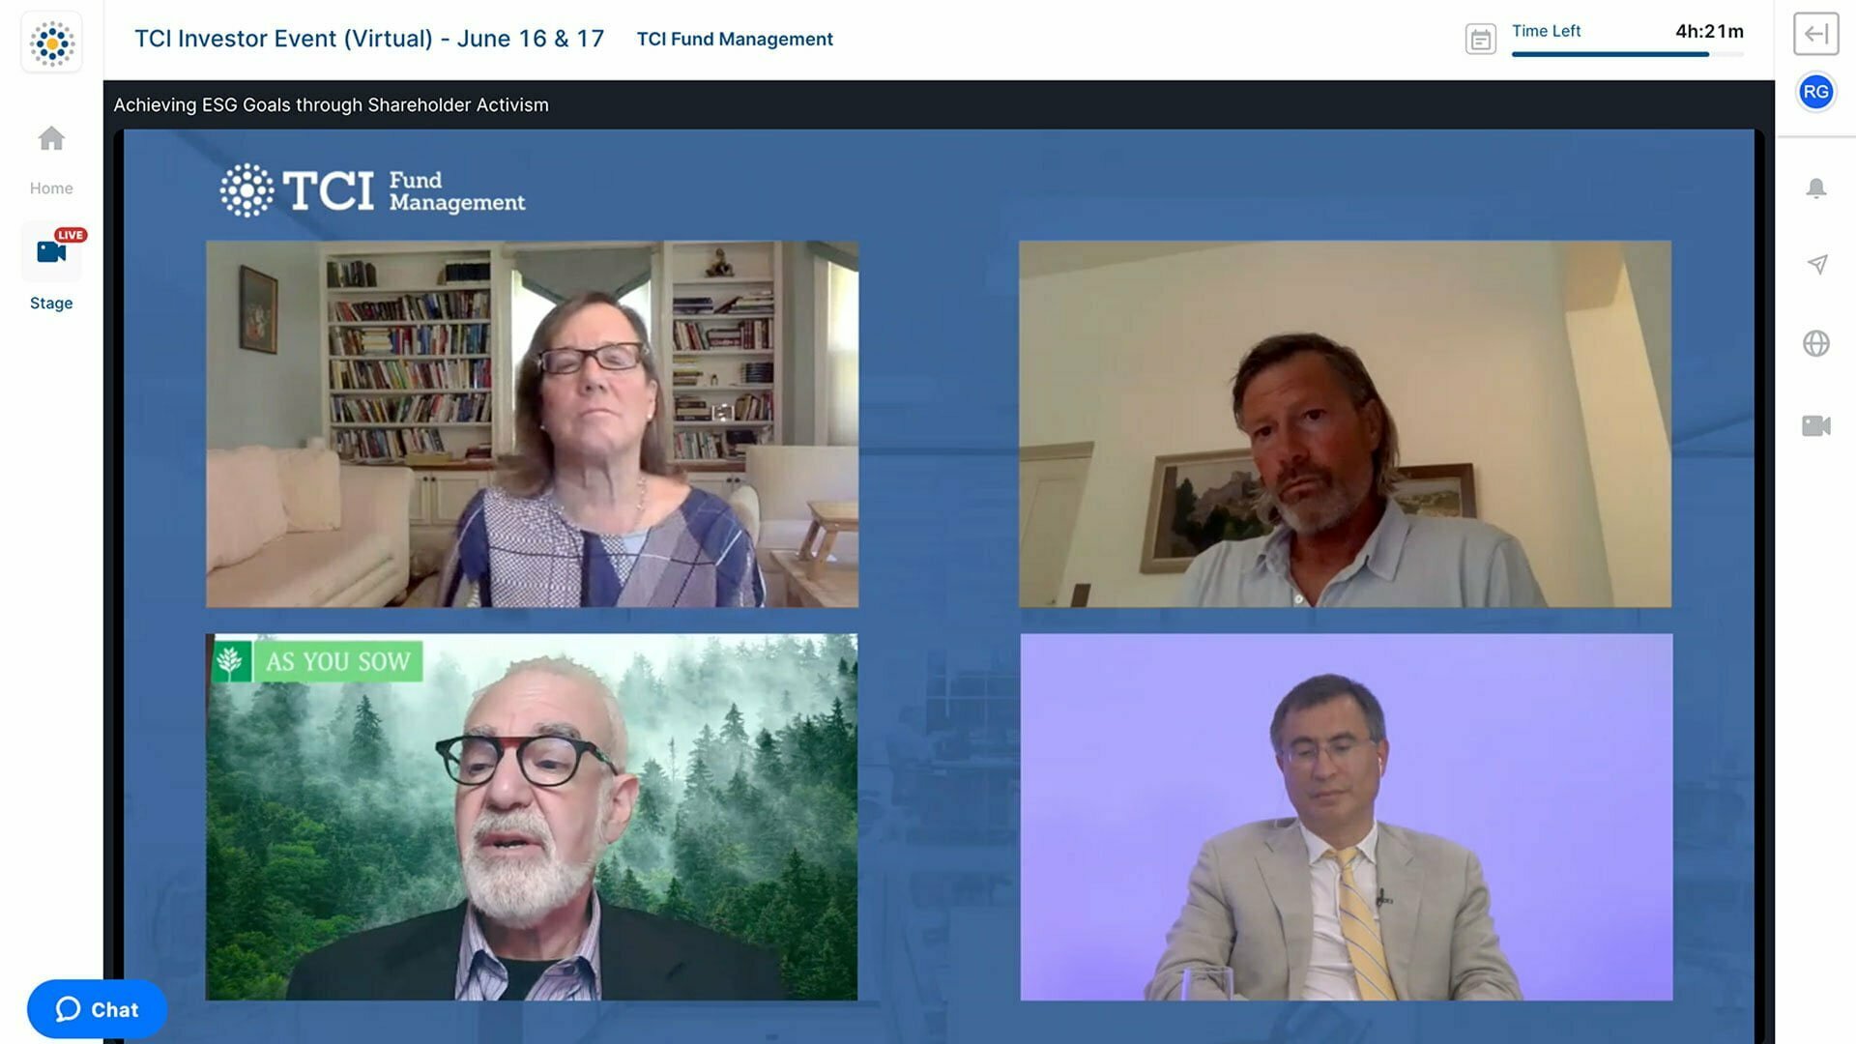1856x1044 pixels.
Task: Open the video camera icon in right sidebar
Action: tap(1816, 425)
